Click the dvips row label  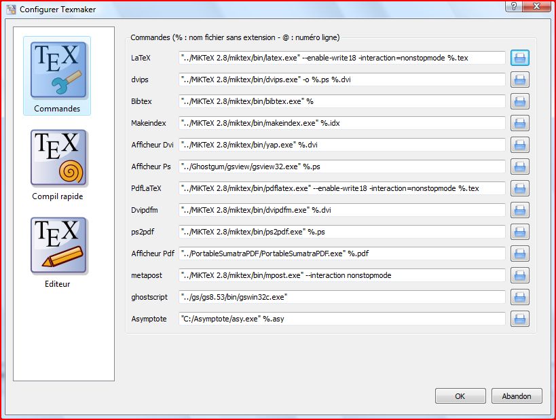tap(140, 80)
